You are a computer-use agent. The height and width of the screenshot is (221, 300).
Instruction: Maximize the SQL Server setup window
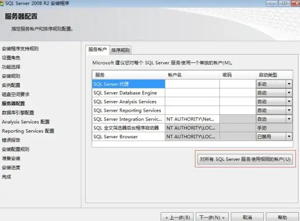284,3
